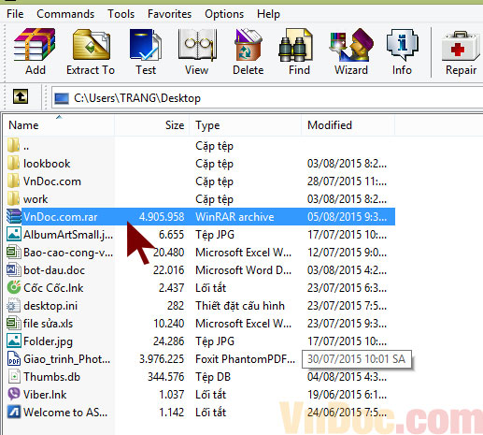483x435 pixels.
Task: Select the Viber.lnk shortcut icon
Action: tap(14, 394)
